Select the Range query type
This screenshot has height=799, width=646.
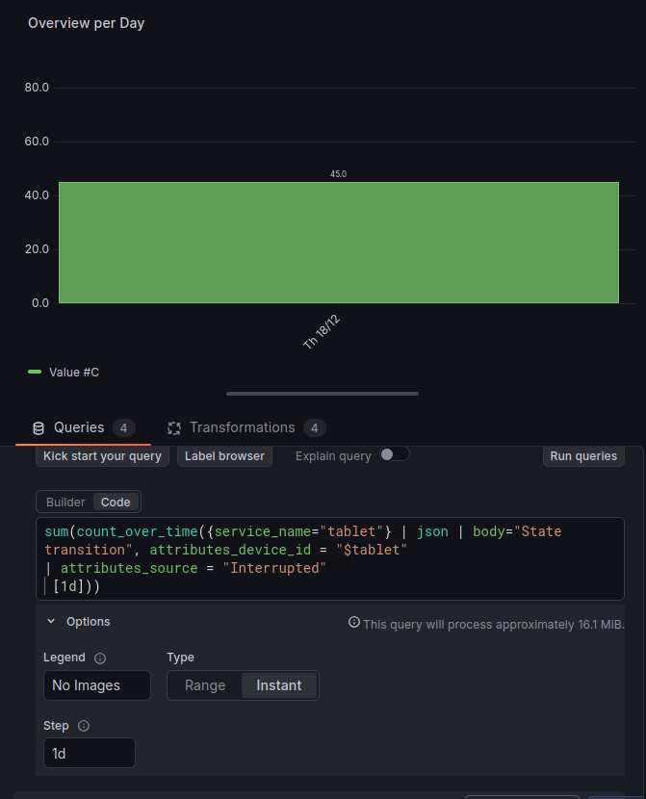pos(205,685)
